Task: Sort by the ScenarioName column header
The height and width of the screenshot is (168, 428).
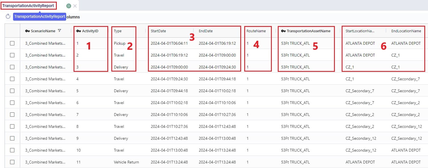Action: pyautogui.click(x=43, y=31)
